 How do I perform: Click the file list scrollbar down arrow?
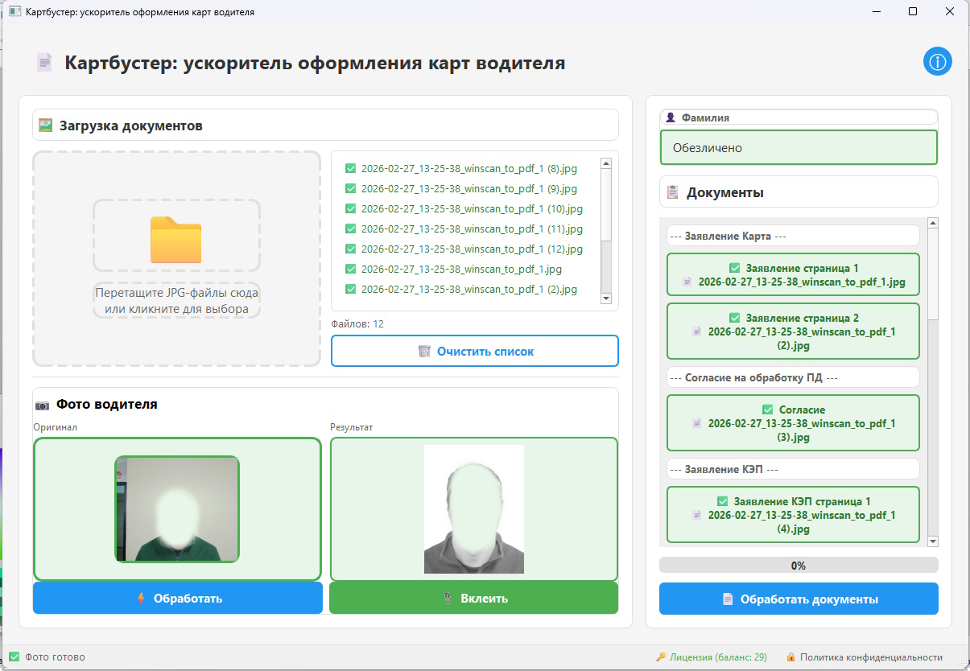pos(606,298)
